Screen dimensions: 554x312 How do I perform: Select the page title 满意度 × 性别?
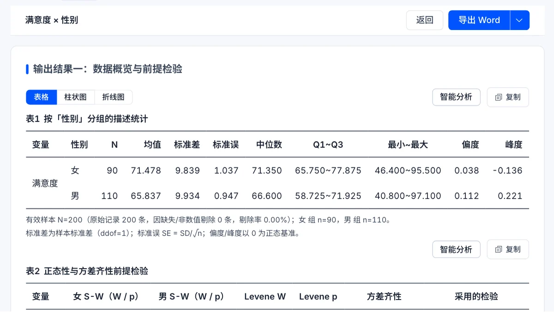coord(52,20)
